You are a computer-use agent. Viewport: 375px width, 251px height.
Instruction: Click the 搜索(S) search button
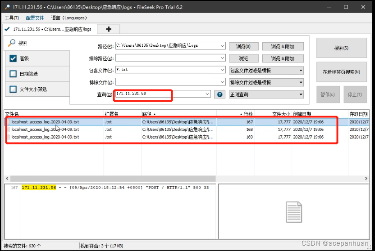click(x=341, y=48)
